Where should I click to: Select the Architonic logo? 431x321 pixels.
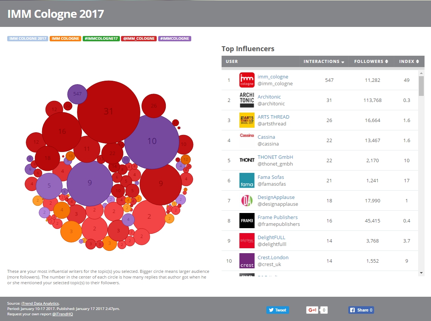click(x=247, y=100)
